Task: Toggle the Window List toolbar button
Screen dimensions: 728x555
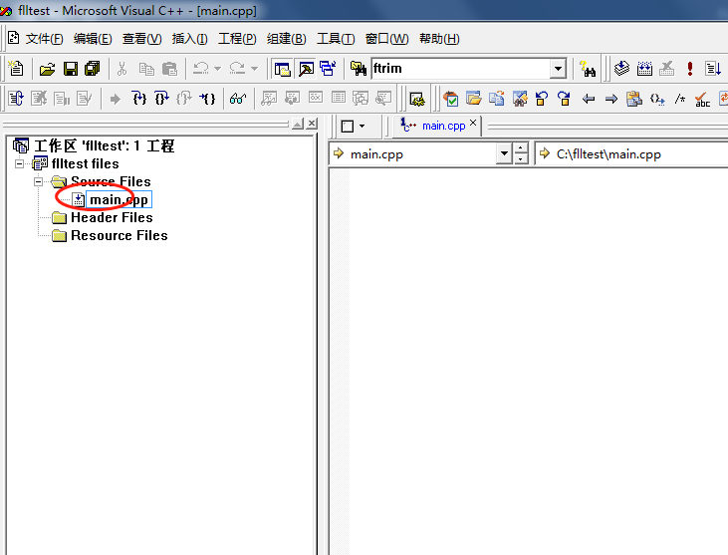Action: pyautogui.click(x=328, y=69)
